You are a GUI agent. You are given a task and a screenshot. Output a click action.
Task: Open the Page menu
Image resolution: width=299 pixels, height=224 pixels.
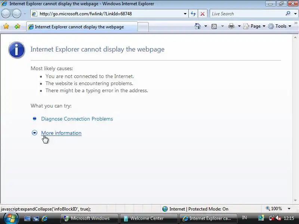(255, 26)
